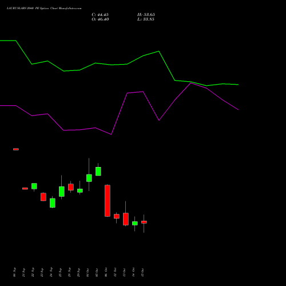This screenshot has height=286, width=286.
Task: Select the tallest red candlestick on the chart
Action: 108,201
